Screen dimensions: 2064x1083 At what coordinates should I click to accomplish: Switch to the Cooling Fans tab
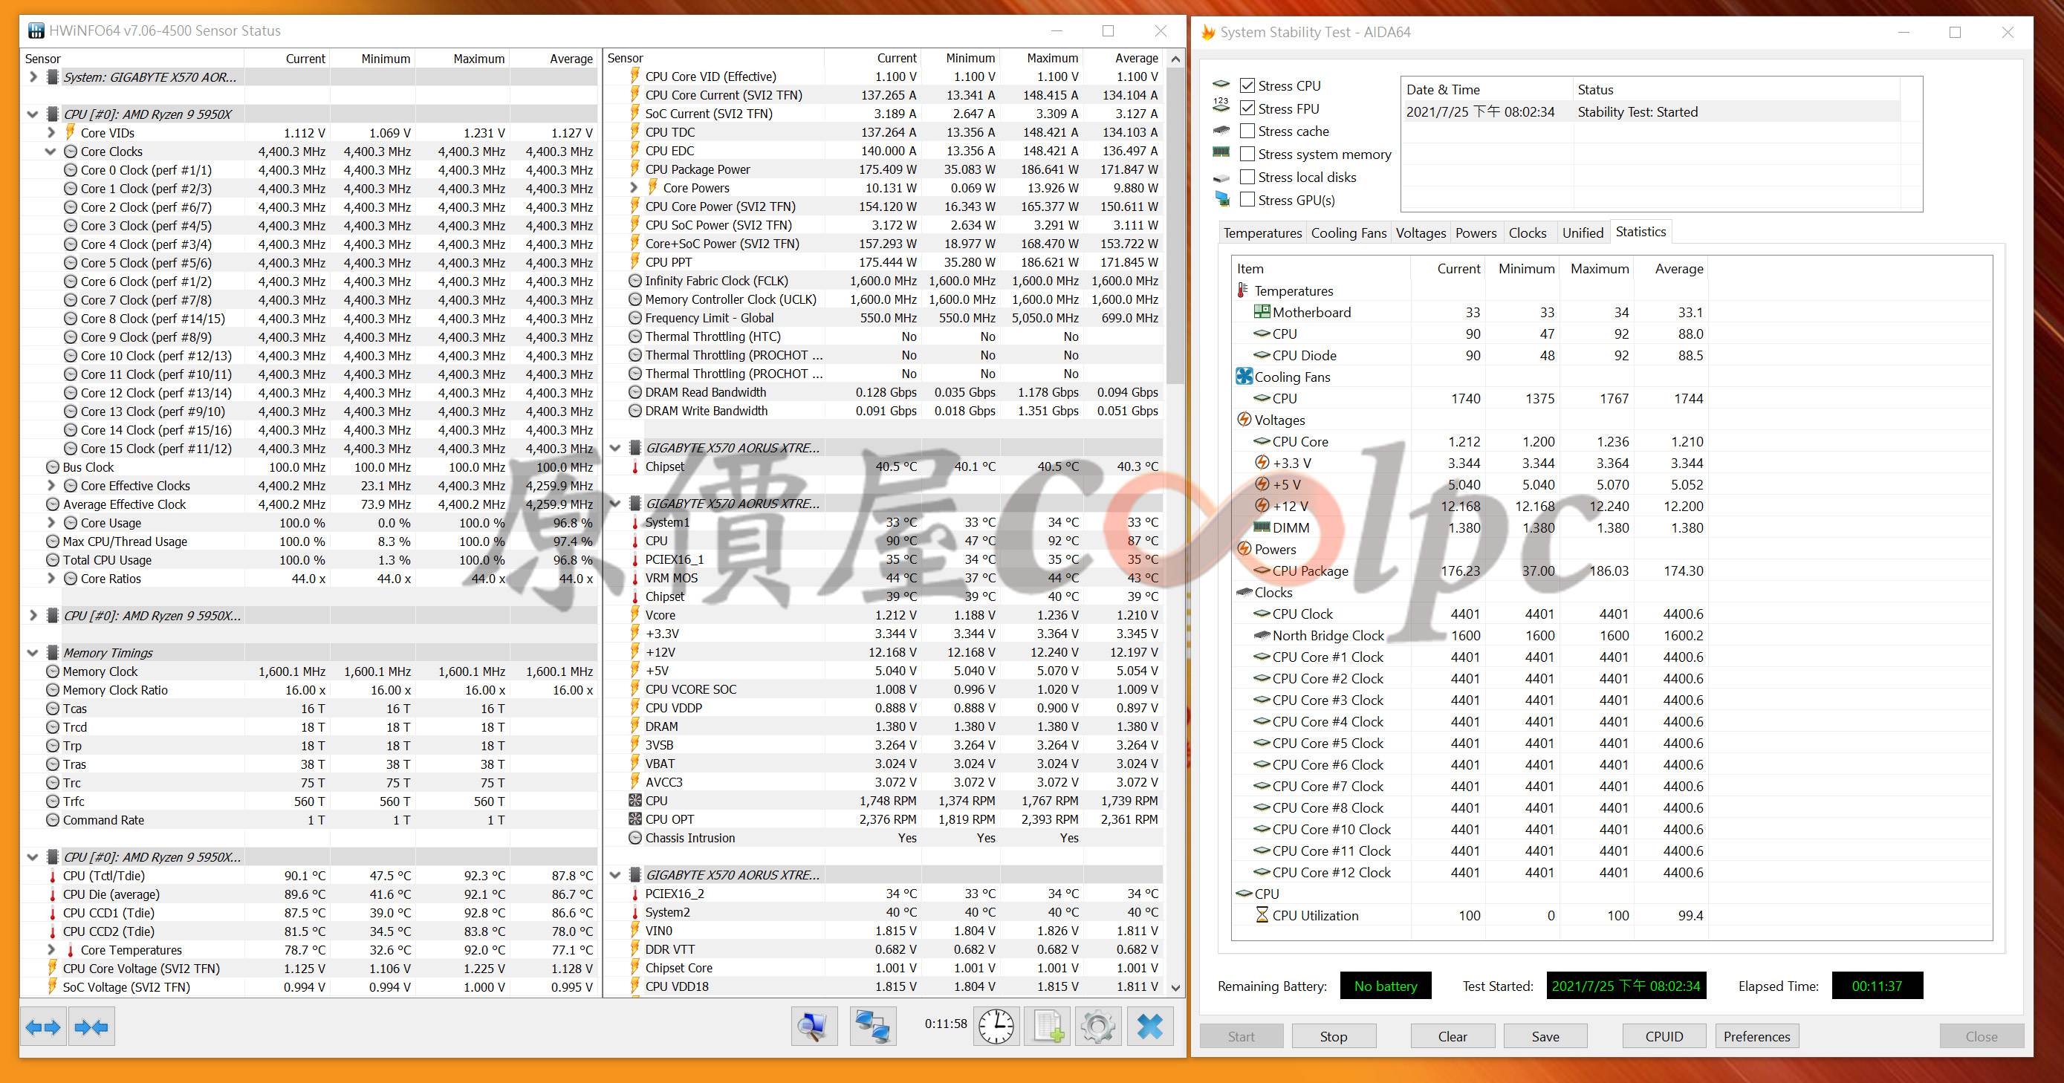pos(1349,233)
